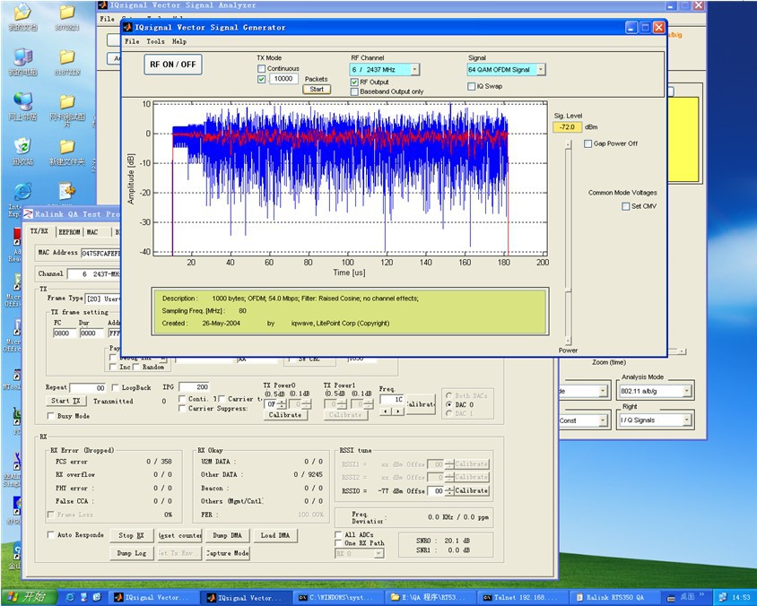
Task: Enable the Continuous TX Mode checkbox
Action: click(x=261, y=68)
